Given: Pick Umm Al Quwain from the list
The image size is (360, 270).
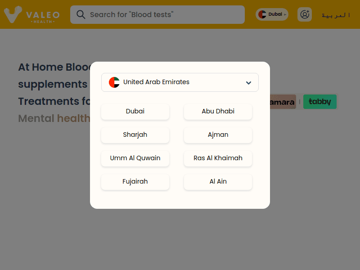Looking at the screenshot, I should click(135, 158).
